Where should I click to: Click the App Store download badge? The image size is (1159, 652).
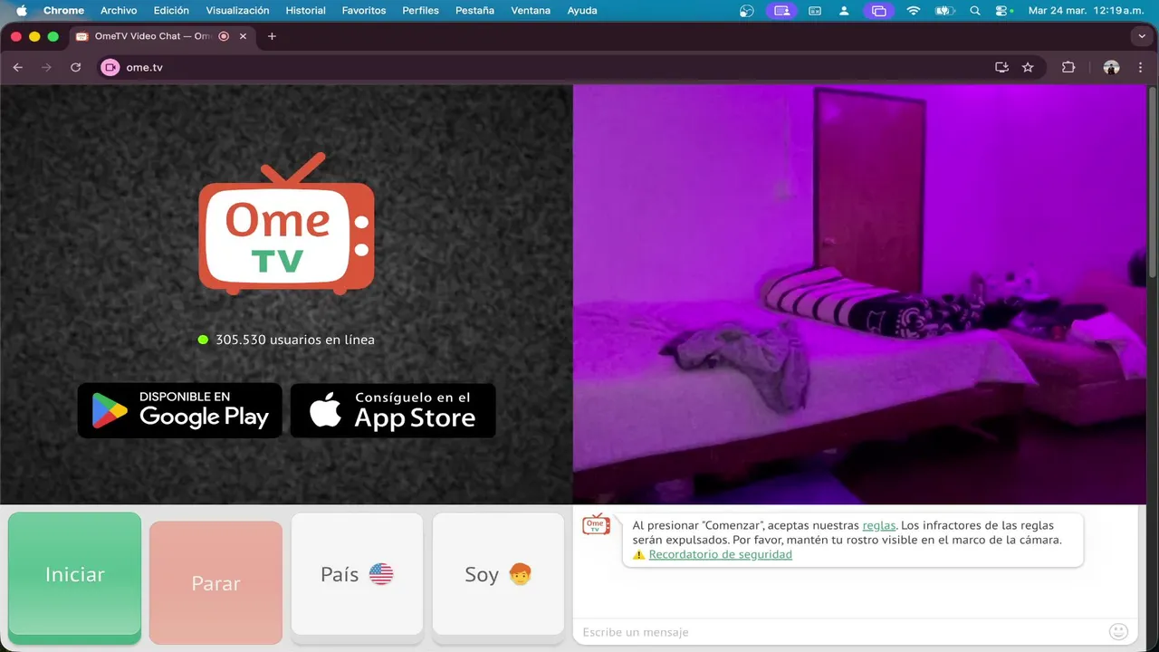pyautogui.click(x=393, y=410)
